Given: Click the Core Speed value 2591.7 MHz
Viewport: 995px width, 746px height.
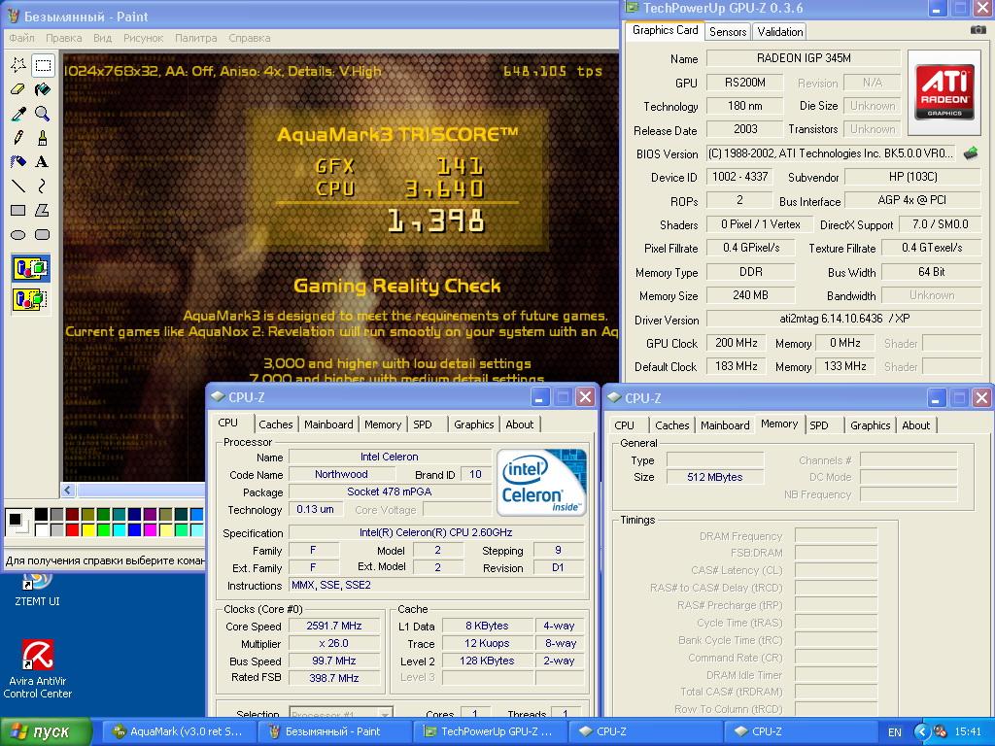Looking at the screenshot, I should coord(334,627).
